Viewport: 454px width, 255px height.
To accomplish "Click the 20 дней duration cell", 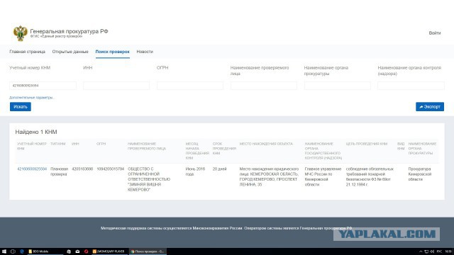I will click(219, 169).
